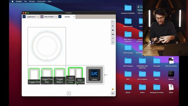This screenshot has height=106, width=188.
Task: Select the Movies desktop item
Action: [x=171, y=75]
